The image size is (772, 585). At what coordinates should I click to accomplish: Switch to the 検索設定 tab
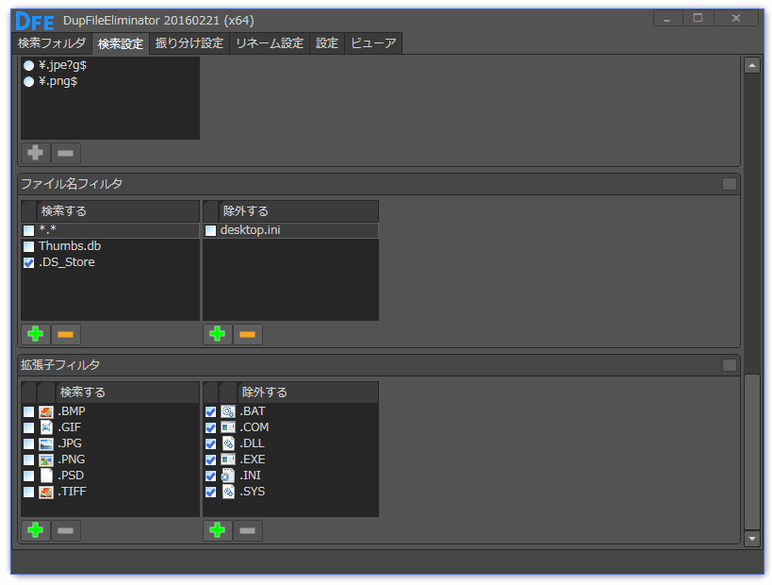coord(121,43)
